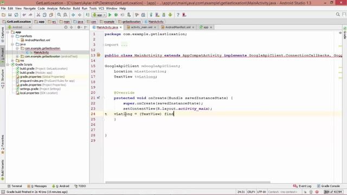The height and width of the screenshot is (195, 347).
Task: Click the Redo arrow icon
Action: coord(30,15)
